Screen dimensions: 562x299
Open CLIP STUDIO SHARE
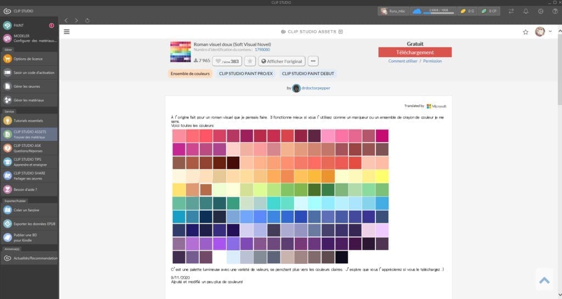(29, 176)
